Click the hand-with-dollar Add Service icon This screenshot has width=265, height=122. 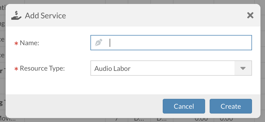(16, 15)
